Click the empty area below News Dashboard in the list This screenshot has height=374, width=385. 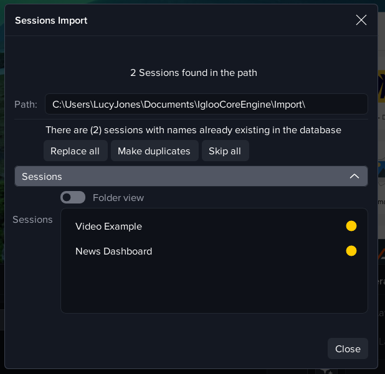214,286
